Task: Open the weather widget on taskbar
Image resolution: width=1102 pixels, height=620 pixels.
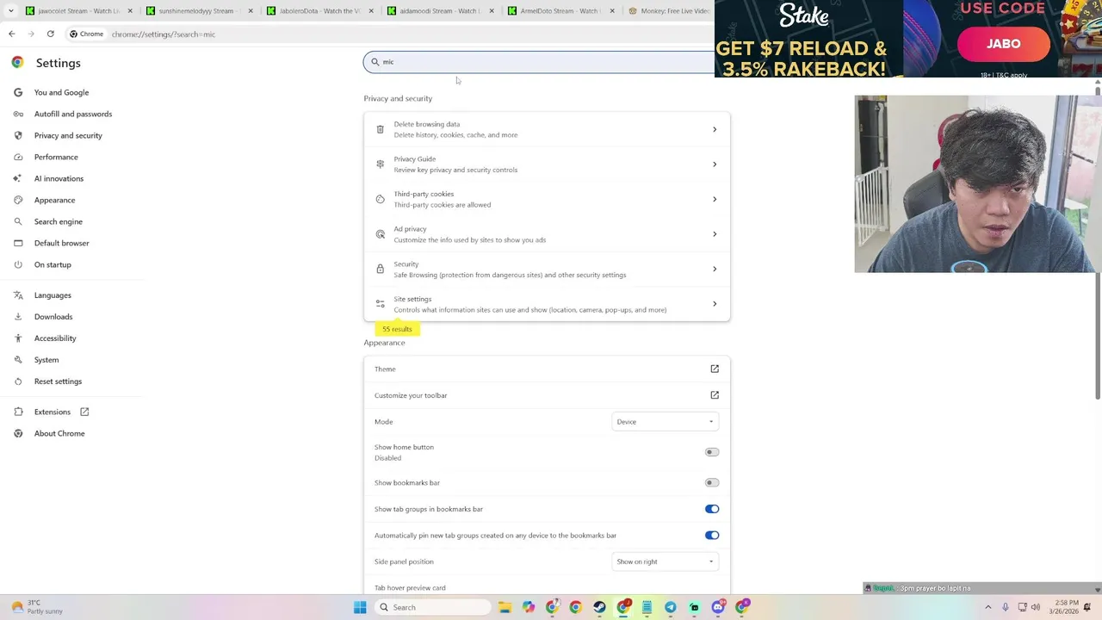Action: tap(36, 607)
